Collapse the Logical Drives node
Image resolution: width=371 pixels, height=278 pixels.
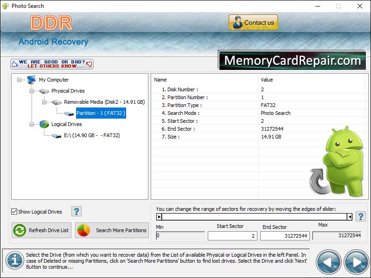[x=32, y=124]
